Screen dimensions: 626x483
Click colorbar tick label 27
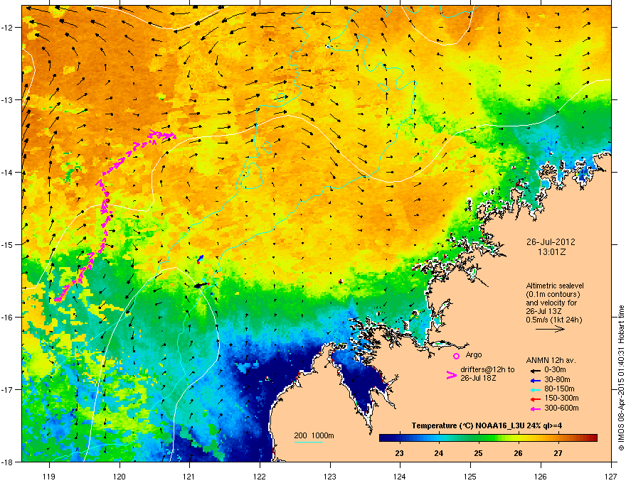(x=558, y=453)
